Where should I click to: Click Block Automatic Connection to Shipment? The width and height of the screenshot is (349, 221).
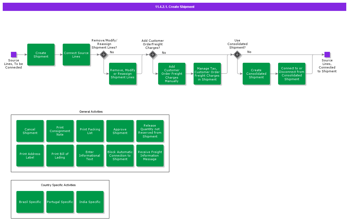pyautogui.click(x=120, y=156)
